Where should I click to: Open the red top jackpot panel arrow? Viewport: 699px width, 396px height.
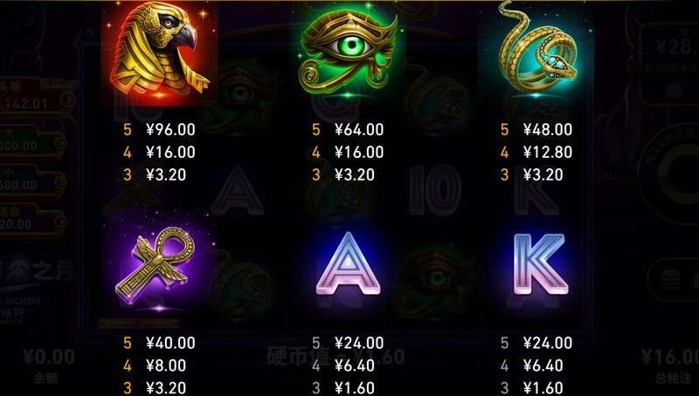point(68,99)
